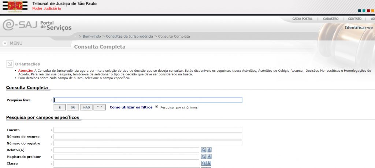Image resolution: width=375 pixels, height=168 pixels.
Task: Select the teal theme color square
Action: (364, 11)
